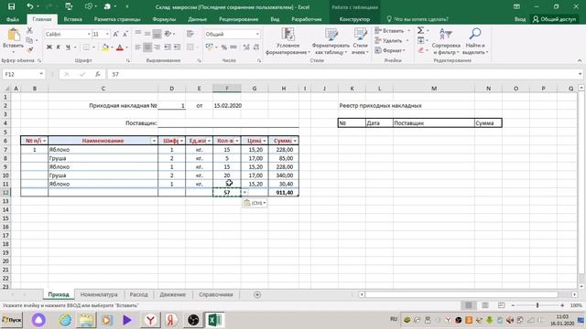This screenshot has height=329, width=586.
Task: Open the paste options (Ctrl) smart tag
Action: (x=255, y=203)
